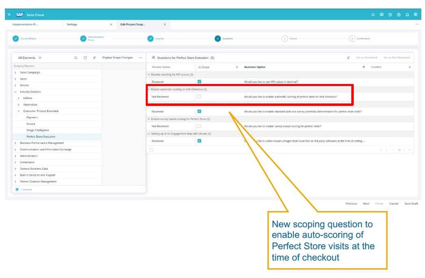Expand the Service node
This screenshot has width=425, height=278.
pos(15,85)
